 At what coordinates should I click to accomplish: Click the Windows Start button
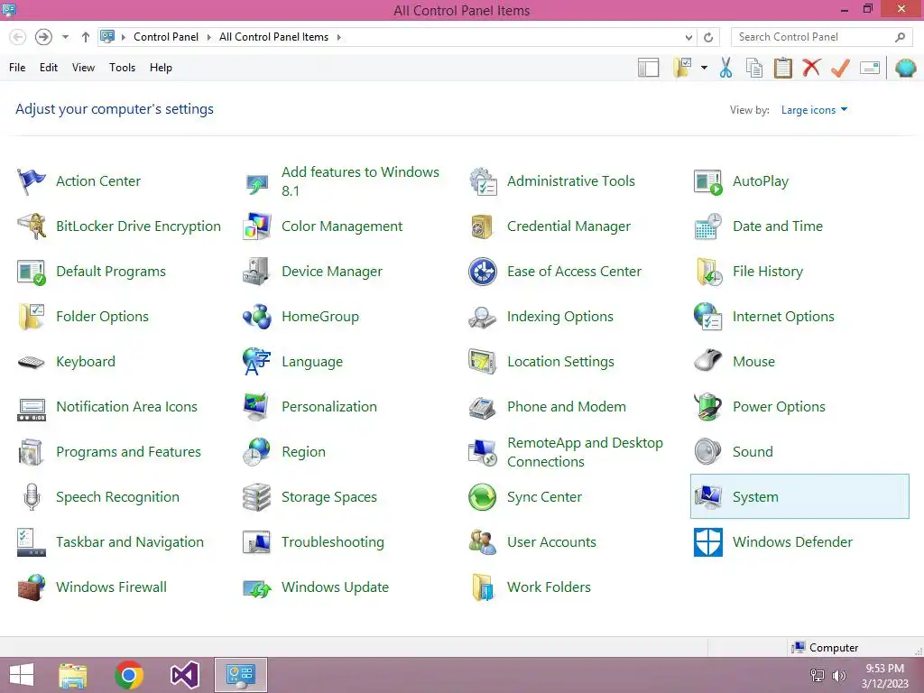pos(22,675)
